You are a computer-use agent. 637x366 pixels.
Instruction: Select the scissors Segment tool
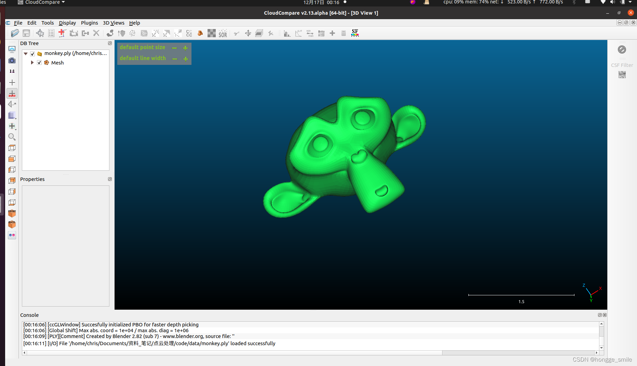click(x=236, y=33)
